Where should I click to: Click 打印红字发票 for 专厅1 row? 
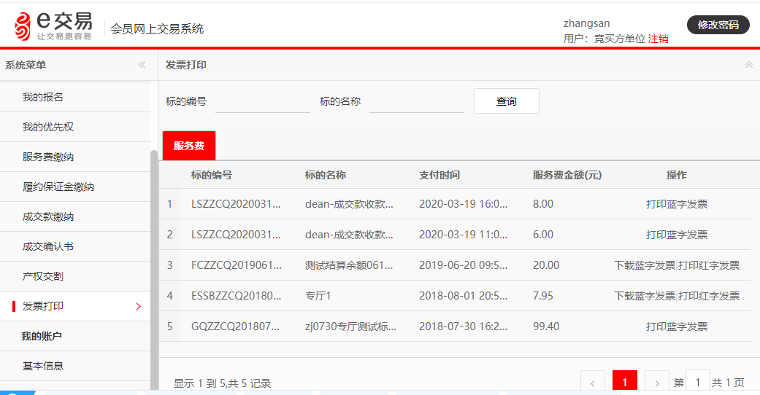coord(709,296)
